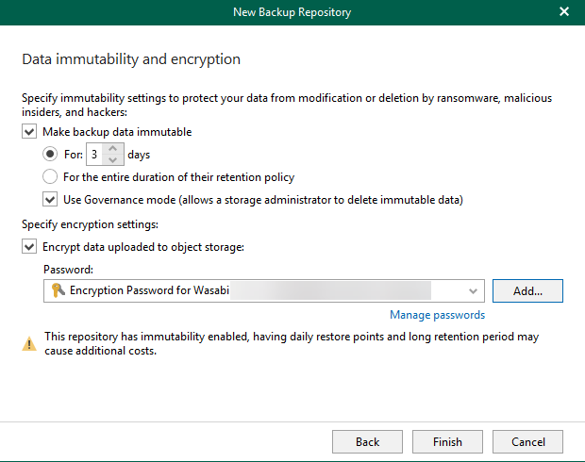
Task: Select the For days radio button
Action: tap(50, 155)
